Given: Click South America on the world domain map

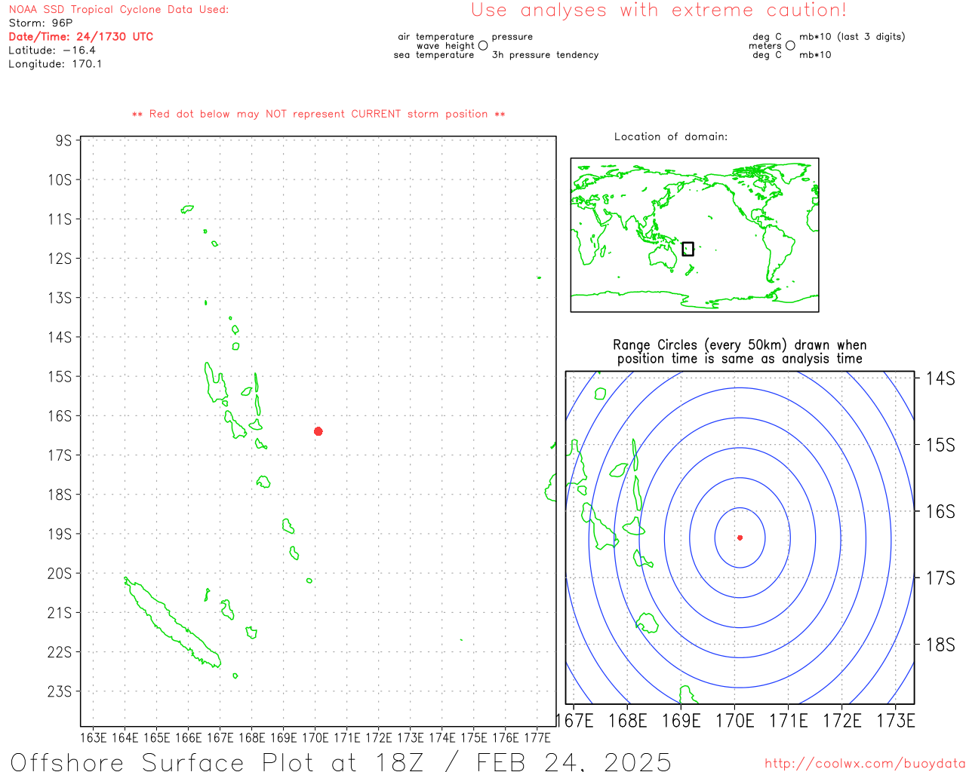Looking at the screenshot, I should 777,251.
